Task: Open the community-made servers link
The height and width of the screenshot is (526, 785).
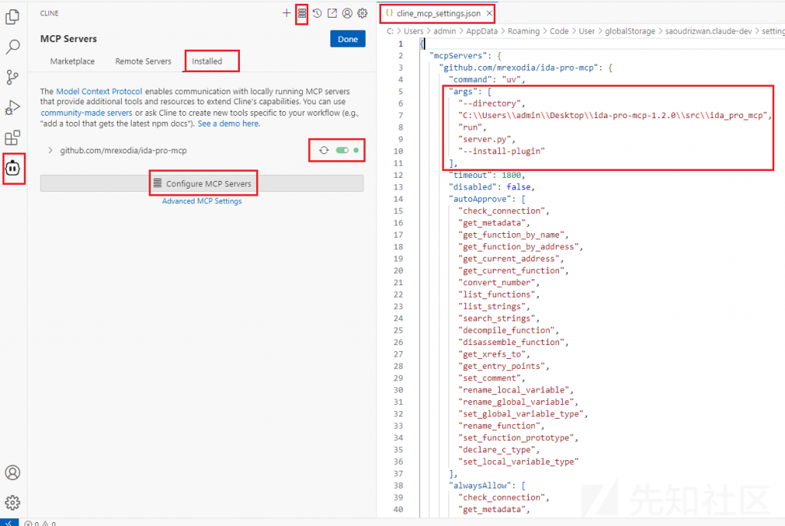Action: coord(87,113)
